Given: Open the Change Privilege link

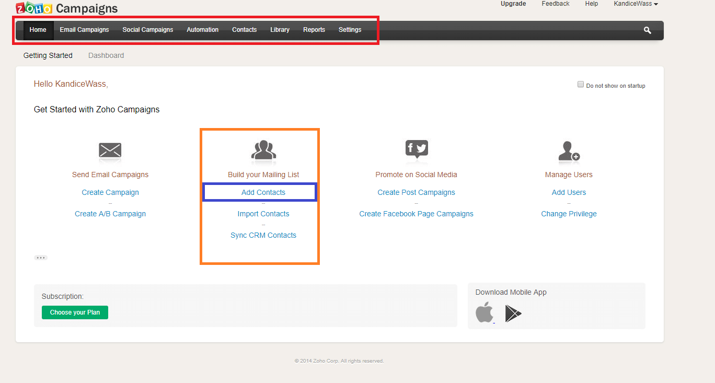Looking at the screenshot, I should (x=569, y=214).
